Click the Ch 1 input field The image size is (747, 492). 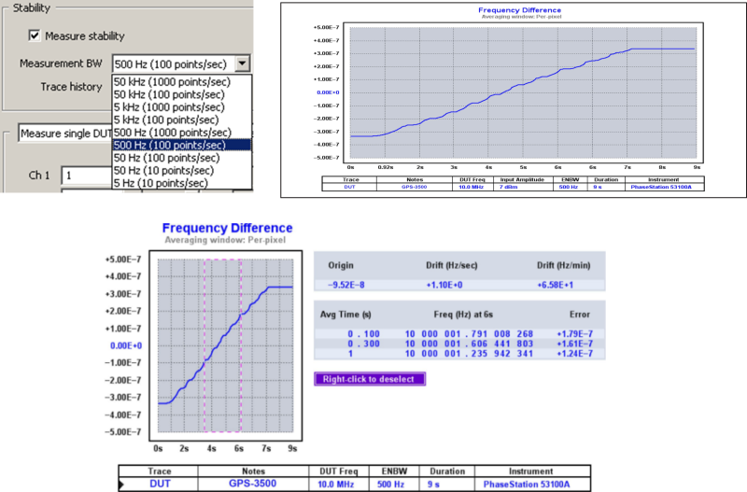(86, 176)
